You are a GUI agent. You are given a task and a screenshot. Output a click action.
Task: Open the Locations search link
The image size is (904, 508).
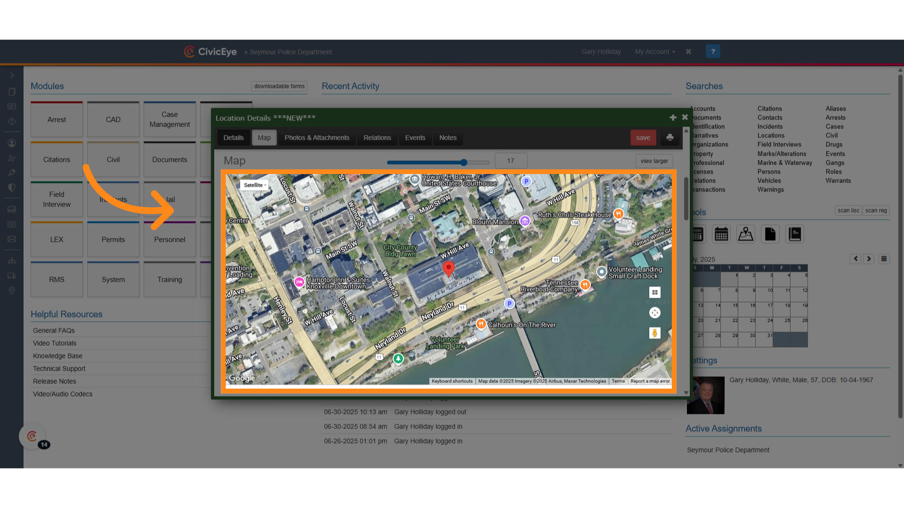[x=771, y=135]
